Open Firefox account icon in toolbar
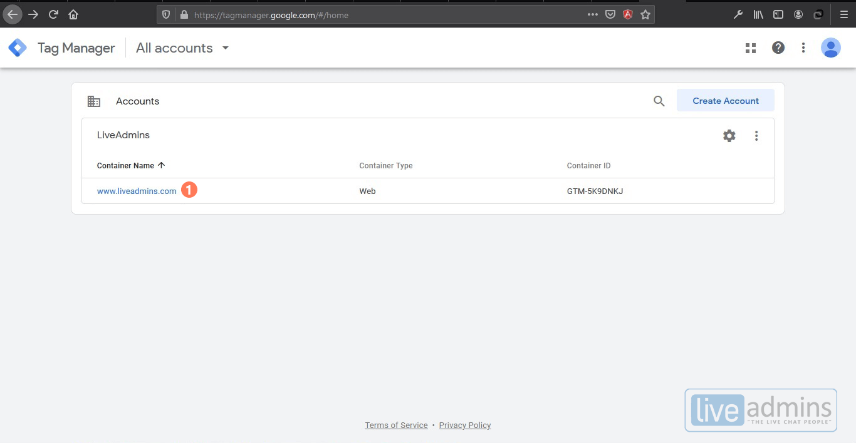Viewport: 856px width, 443px height. [x=798, y=14]
